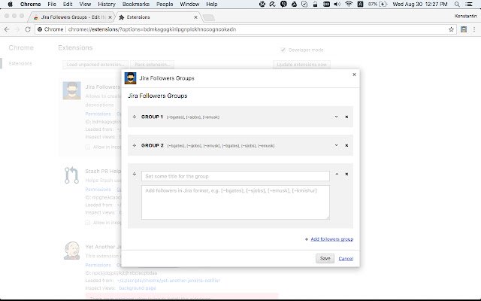Bookmark this page with the star icon

point(451,29)
